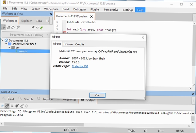
Task: Open editor tab bar overflow menu
Action: pyautogui.click(x=194, y=17)
